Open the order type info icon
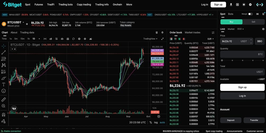266x133 pixels. point(263,29)
